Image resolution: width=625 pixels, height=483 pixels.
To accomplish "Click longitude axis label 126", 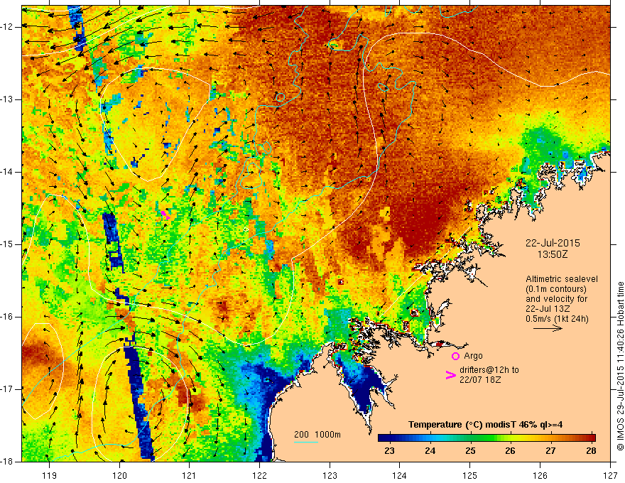I will [x=540, y=475].
